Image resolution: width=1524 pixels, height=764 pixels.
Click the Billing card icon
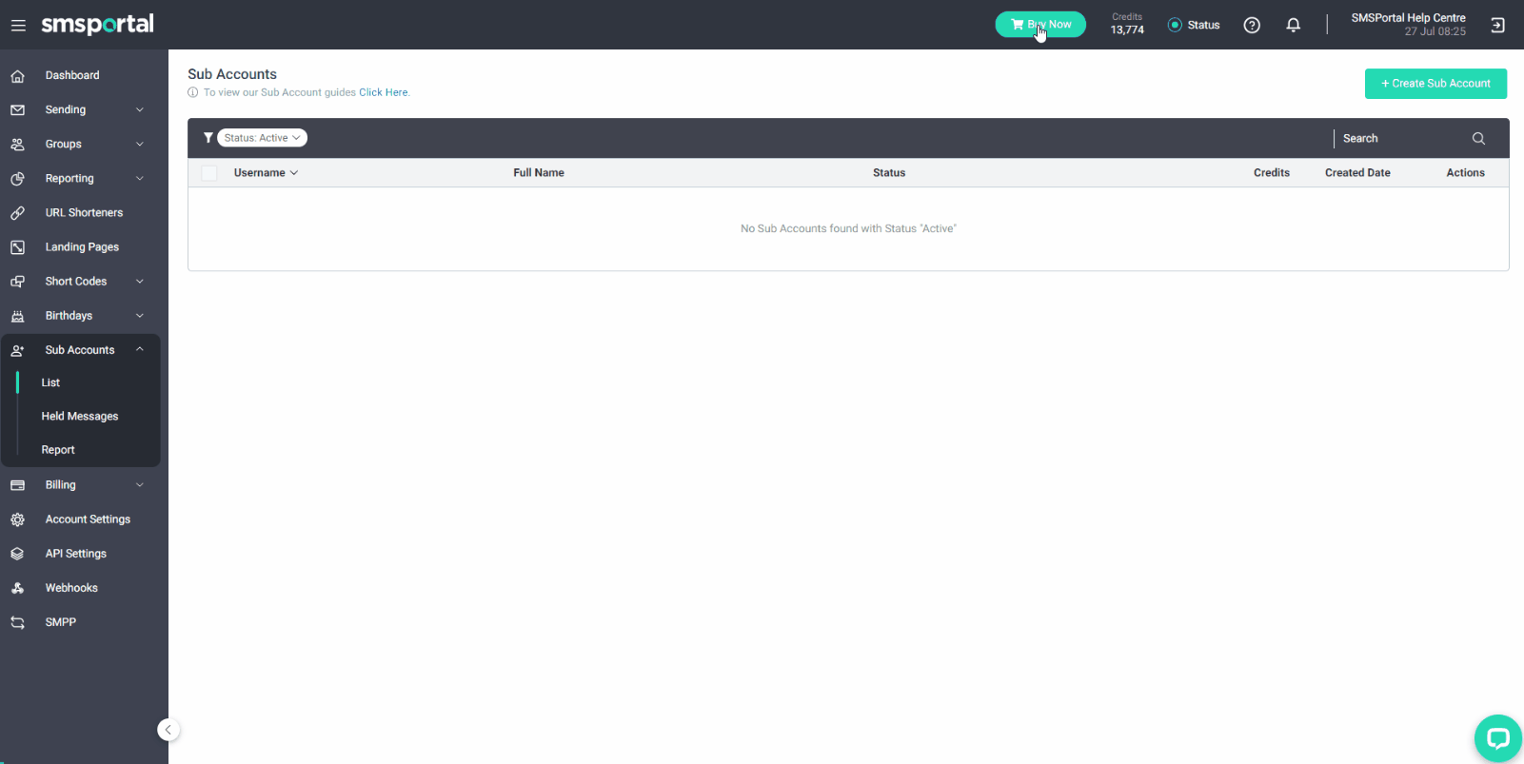(x=17, y=485)
